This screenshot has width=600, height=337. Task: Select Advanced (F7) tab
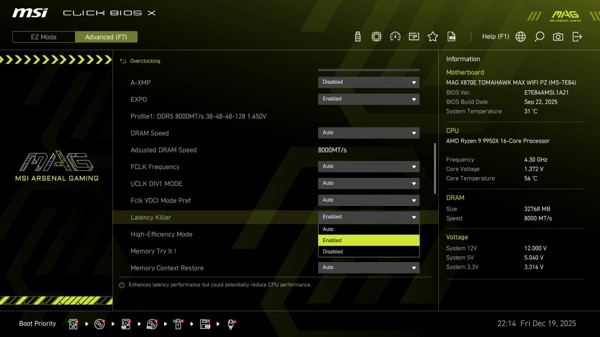pos(106,37)
